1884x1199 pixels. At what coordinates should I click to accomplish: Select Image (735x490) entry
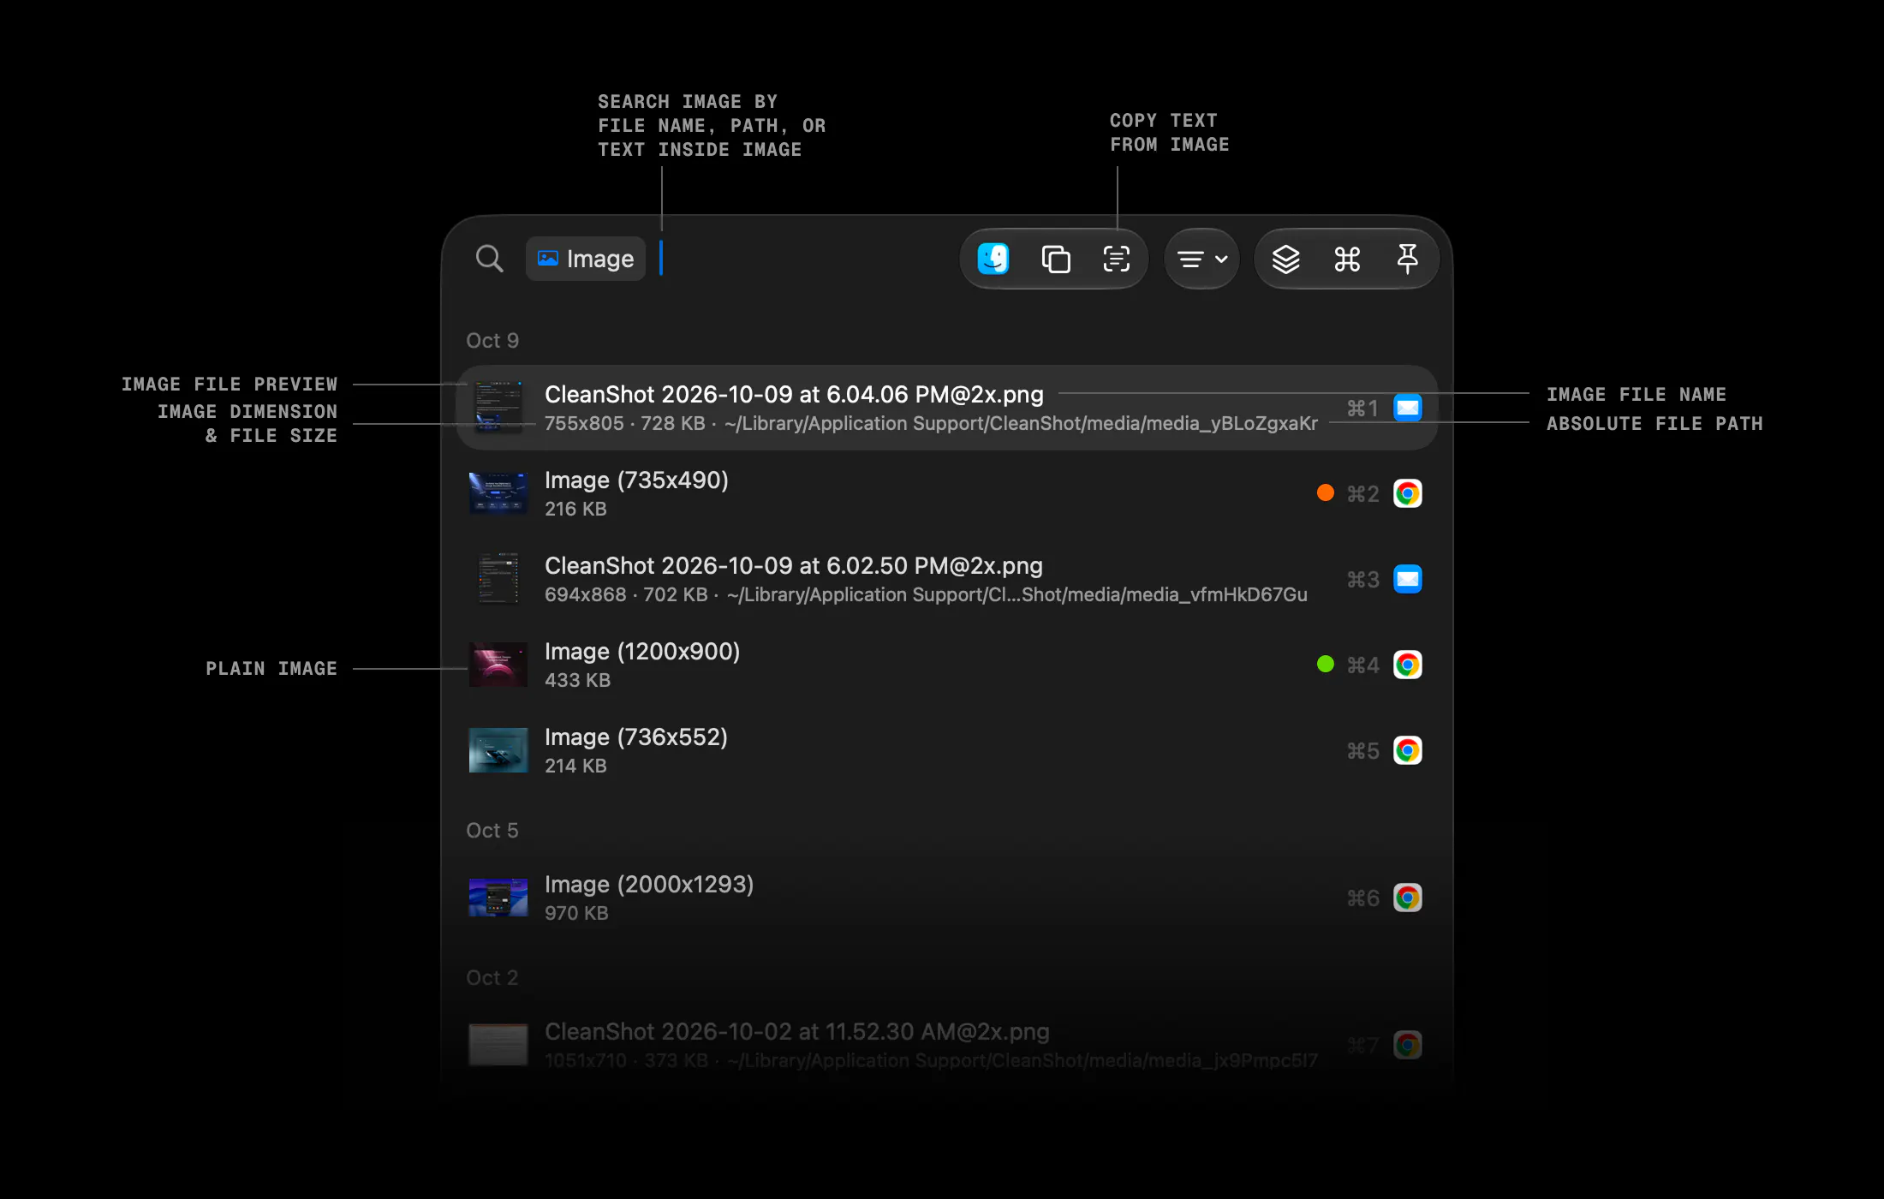946,493
